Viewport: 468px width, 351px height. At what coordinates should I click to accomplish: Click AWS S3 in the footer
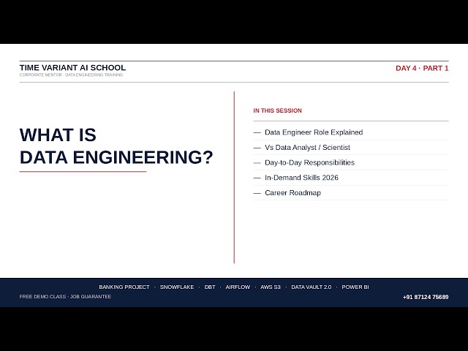tap(271, 287)
